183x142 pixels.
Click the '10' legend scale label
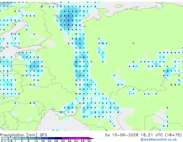click(x=36, y=141)
